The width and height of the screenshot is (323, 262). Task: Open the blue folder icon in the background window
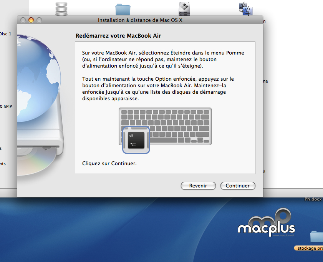(123, 9)
